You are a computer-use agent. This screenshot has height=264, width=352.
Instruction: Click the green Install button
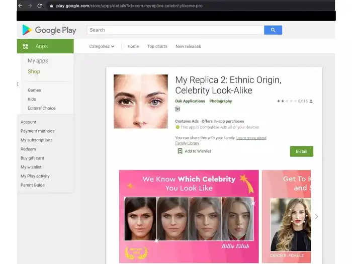click(x=301, y=151)
